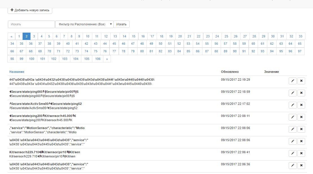Open page 3 in pagination
The image size is (313, 174).
pyautogui.click(x=34, y=36)
